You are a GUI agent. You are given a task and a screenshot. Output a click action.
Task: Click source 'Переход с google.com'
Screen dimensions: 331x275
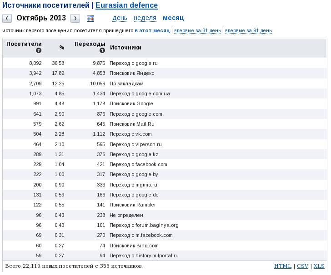click(136, 114)
